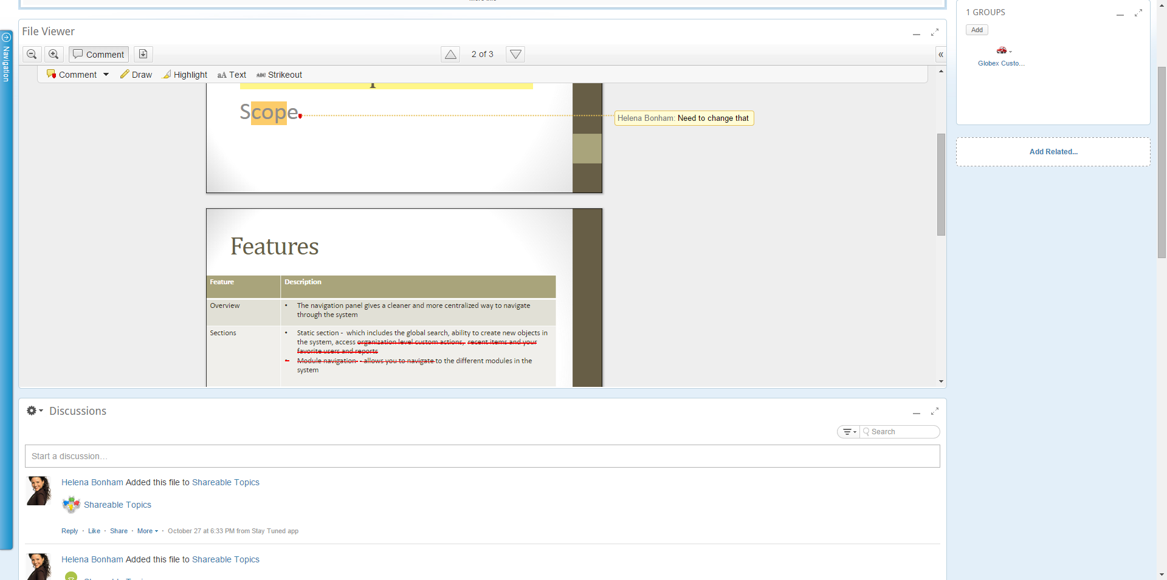1167x580 pixels.
Task: Click the red comment marker next to Scope
Action: [300, 116]
